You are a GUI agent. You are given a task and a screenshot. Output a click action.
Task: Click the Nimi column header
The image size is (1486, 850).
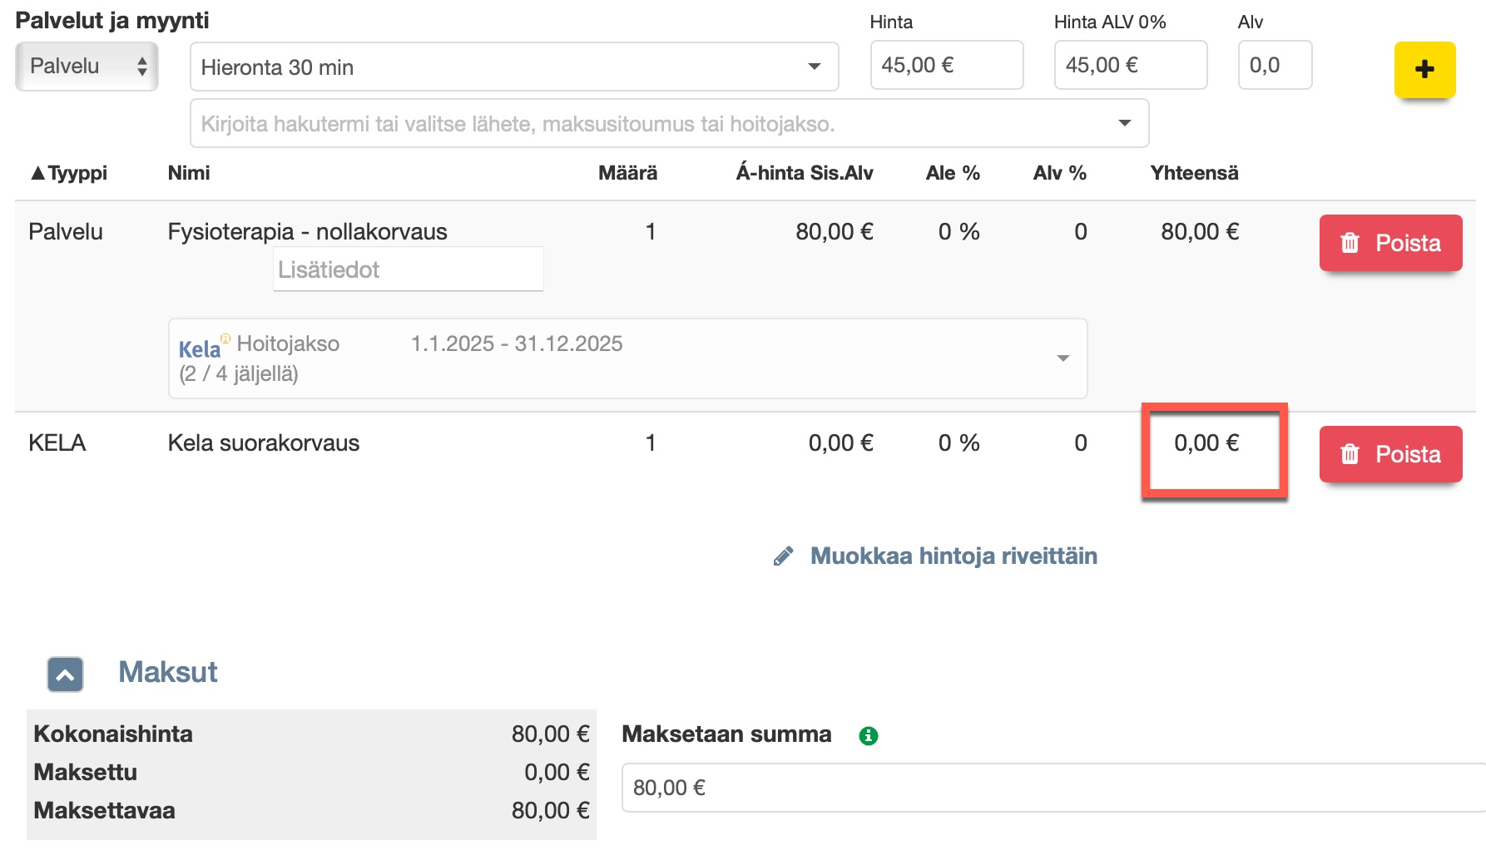tap(189, 173)
